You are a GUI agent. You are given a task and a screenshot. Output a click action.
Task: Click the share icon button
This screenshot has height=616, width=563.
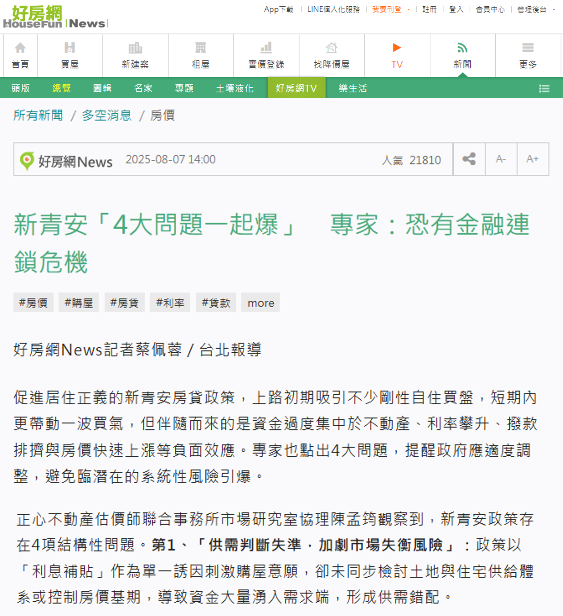pyautogui.click(x=469, y=159)
